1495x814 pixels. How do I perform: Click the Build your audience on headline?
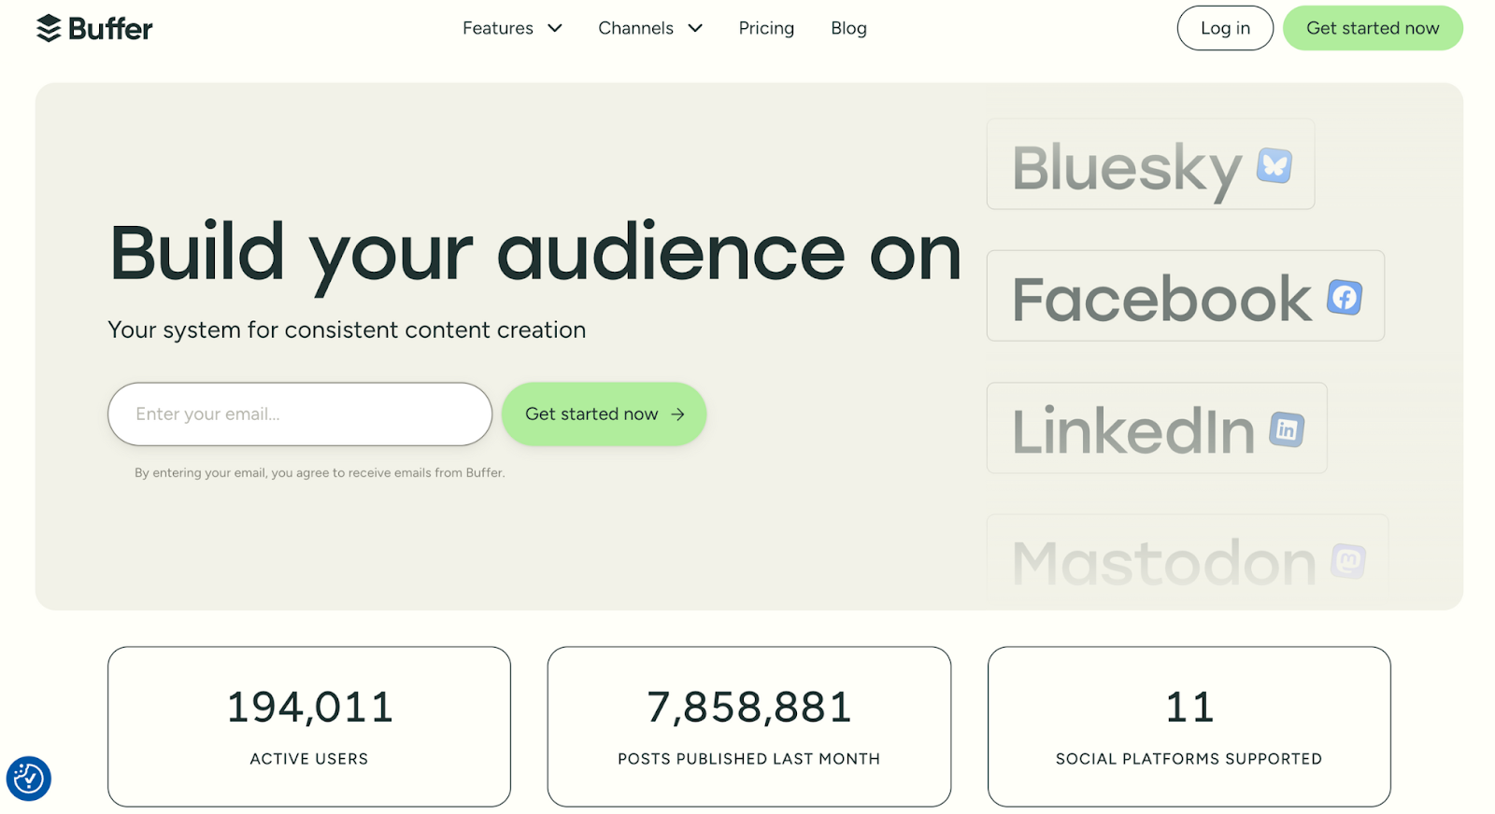pos(535,255)
